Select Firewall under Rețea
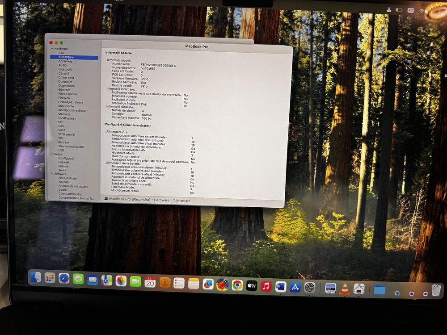The image size is (447, 335). tap(63, 162)
